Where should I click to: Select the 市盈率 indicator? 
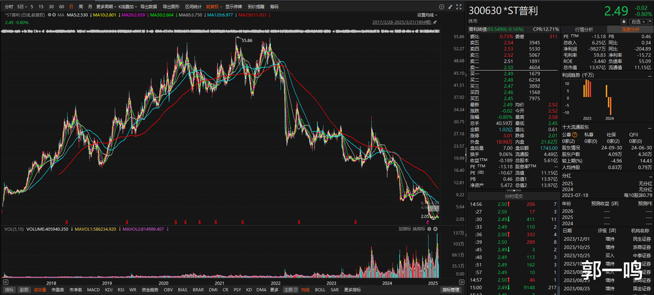(58, 290)
